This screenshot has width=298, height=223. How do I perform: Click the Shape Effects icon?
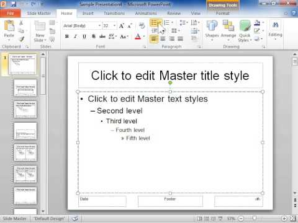pos(257,38)
